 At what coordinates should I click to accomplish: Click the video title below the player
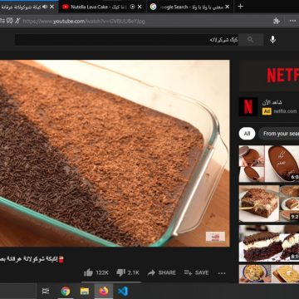[x=32, y=259]
